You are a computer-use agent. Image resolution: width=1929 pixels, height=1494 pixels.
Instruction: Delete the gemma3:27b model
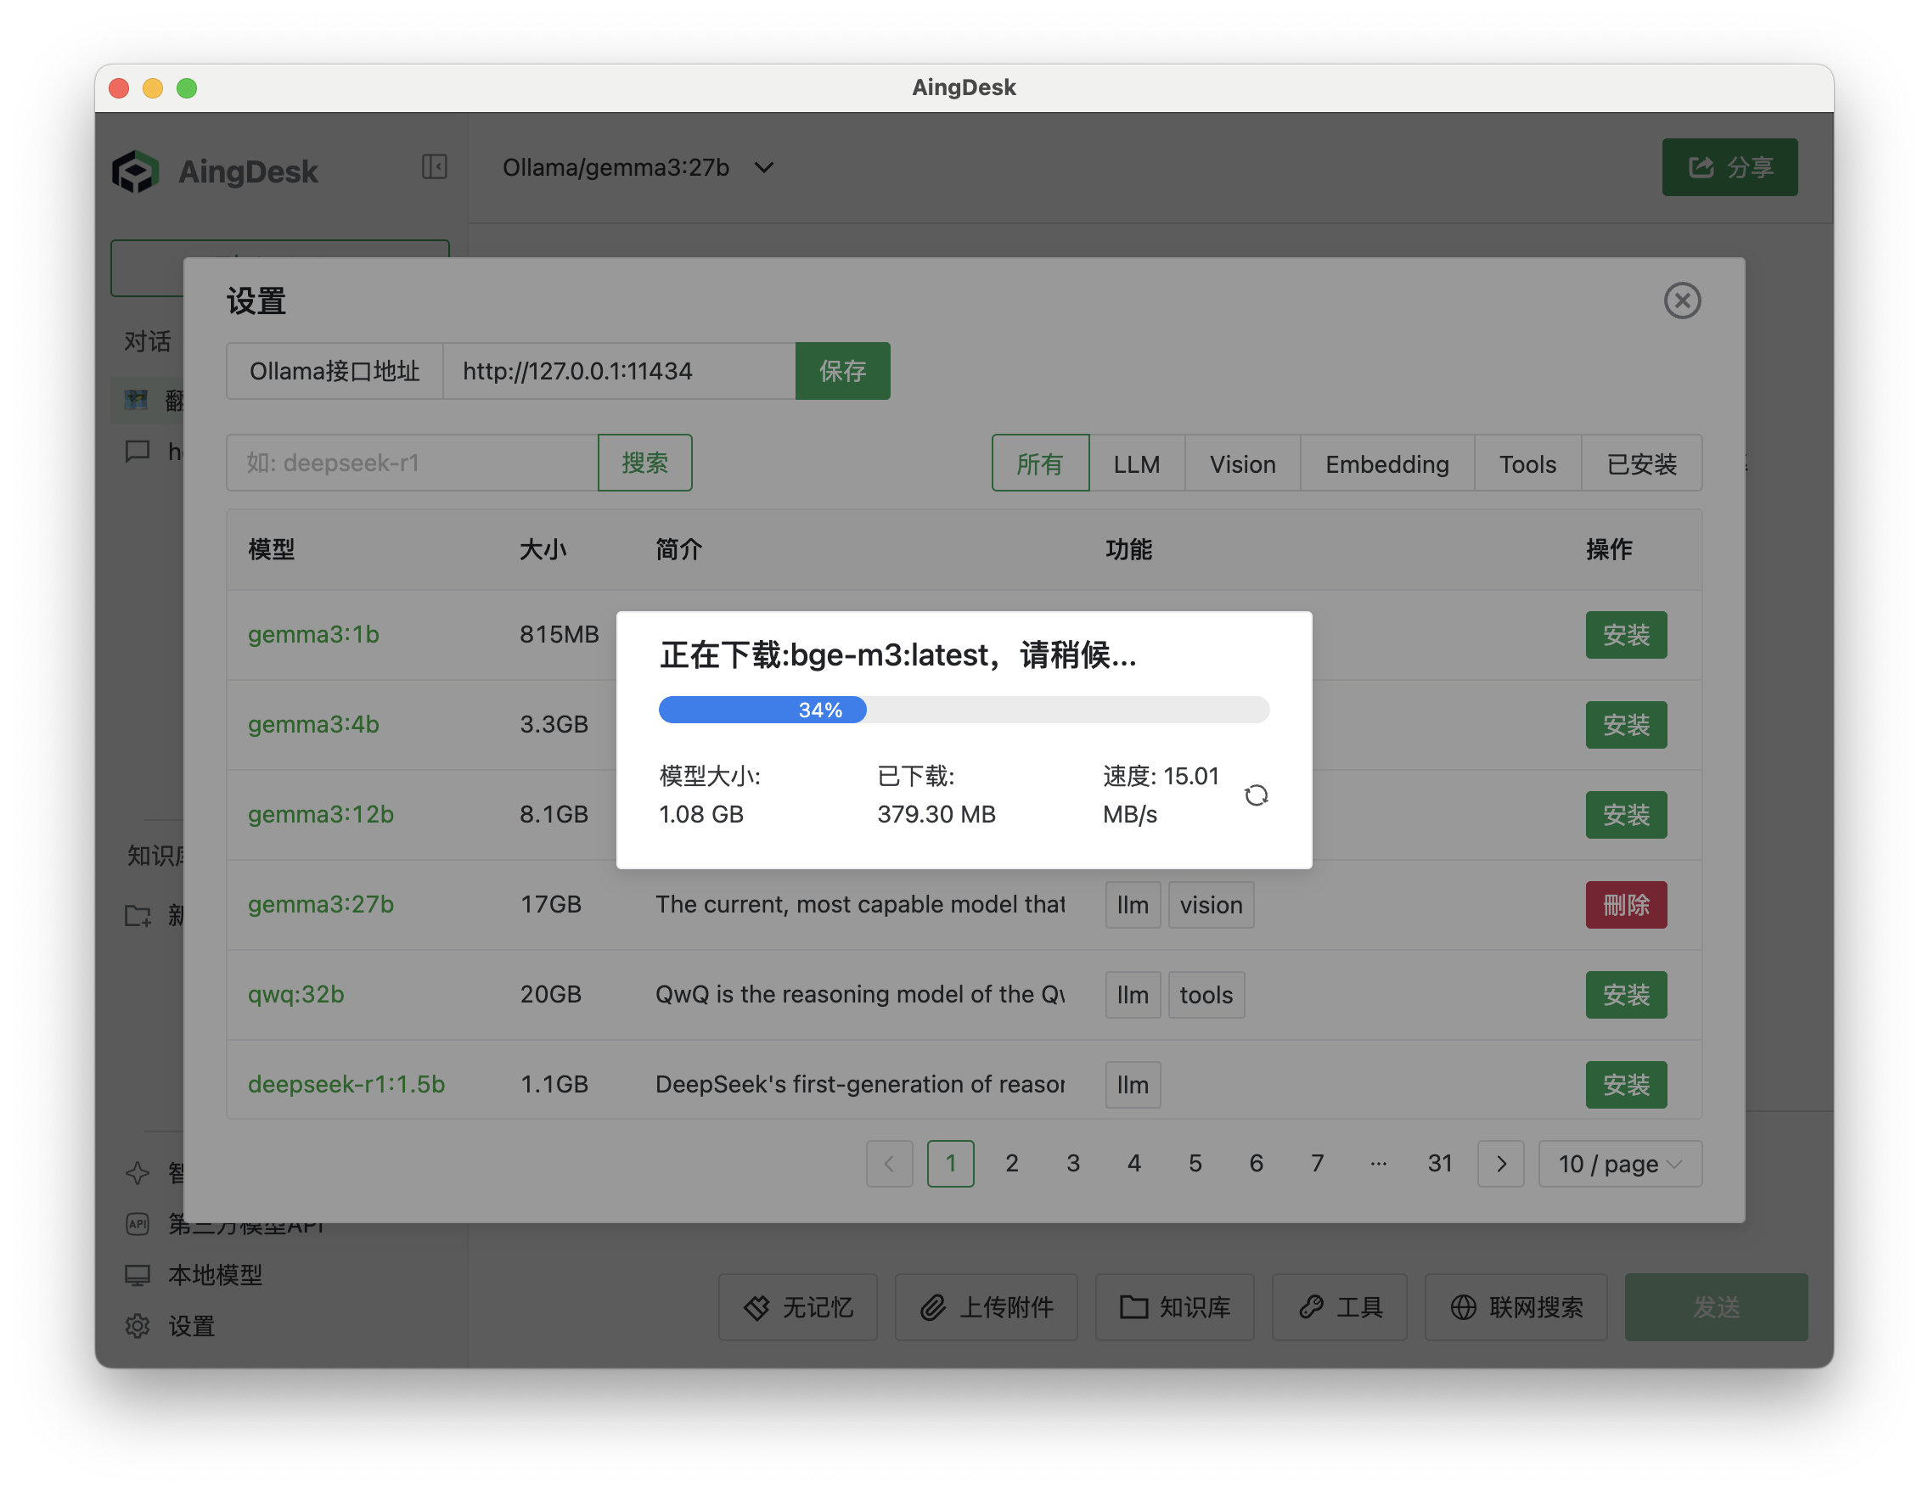tap(1625, 905)
